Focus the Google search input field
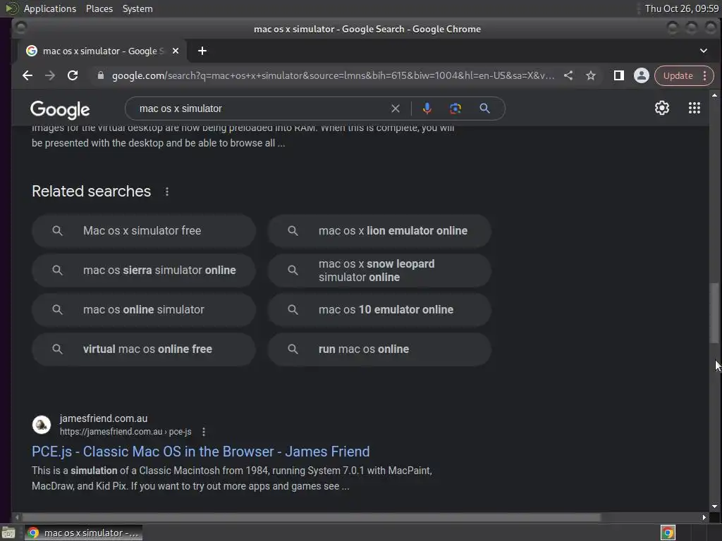This screenshot has height=541, width=722. 262,108
